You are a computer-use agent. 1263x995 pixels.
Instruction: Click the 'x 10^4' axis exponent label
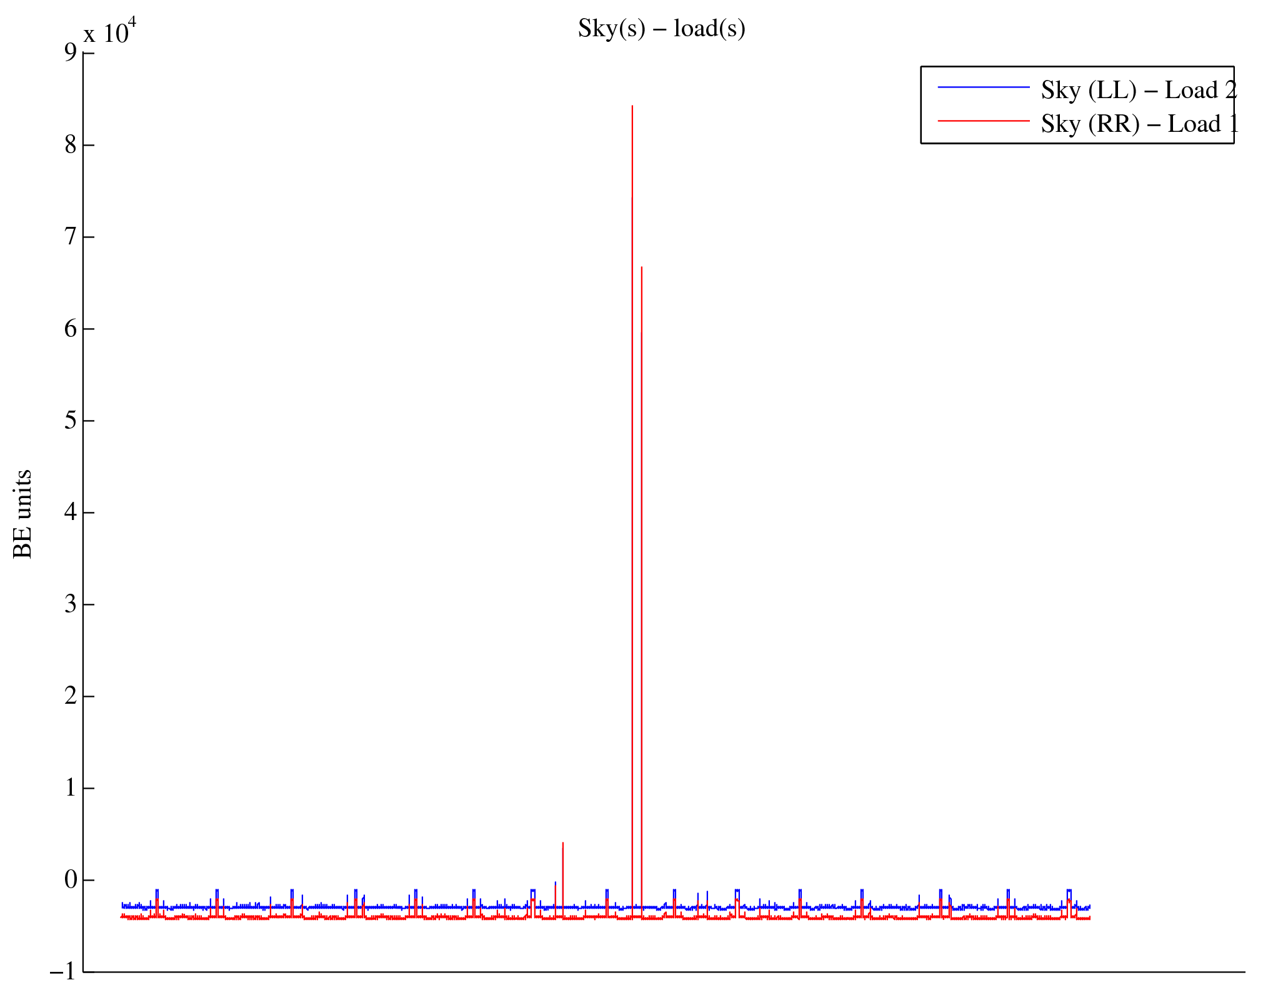pyautogui.click(x=110, y=32)
